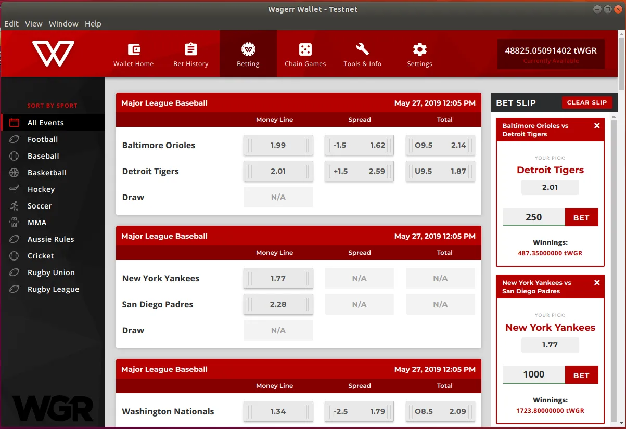Place the 250 Detroit Tigers bet
This screenshot has width=626, height=429.
click(x=581, y=217)
